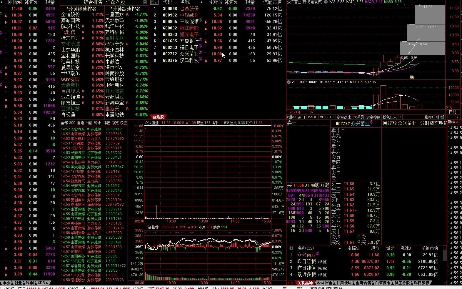Select the 当前 alert filter

pyautogui.click(x=89, y=123)
